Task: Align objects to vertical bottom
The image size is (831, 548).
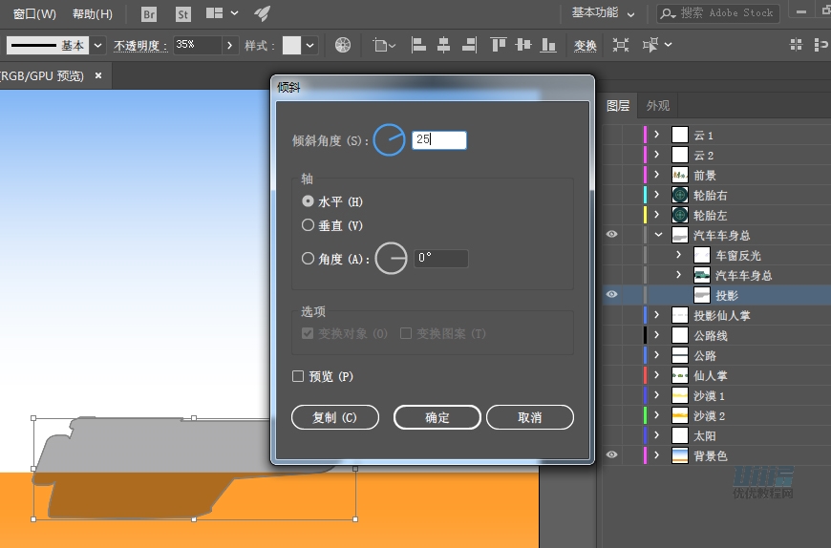Action: [x=548, y=45]
